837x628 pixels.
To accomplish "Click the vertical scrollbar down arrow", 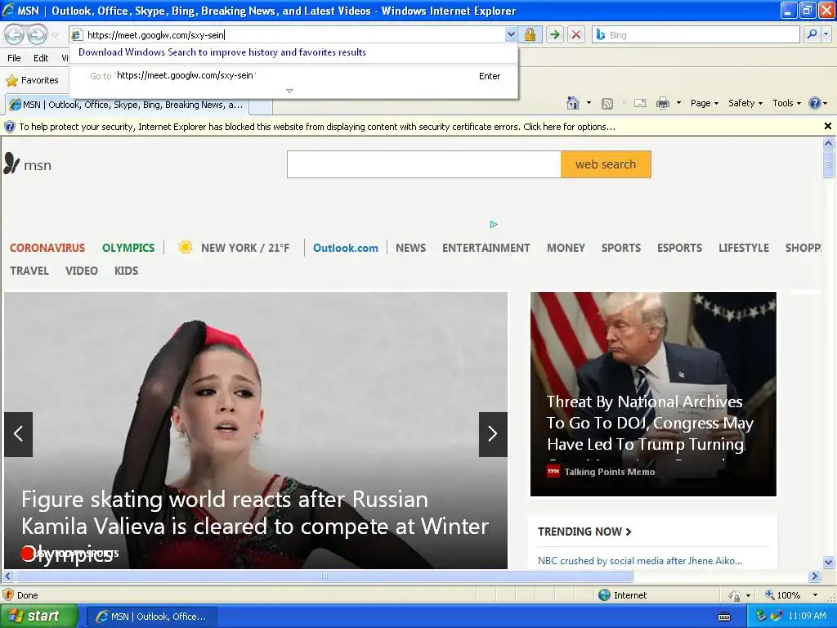I will (829, 562).
